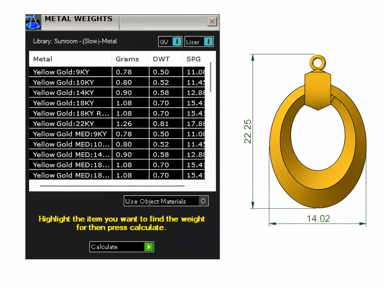Click the metal list horizontal scrollbar
Image resolution: width=384 pixels, height=288 pixels.
pos(112,186)
